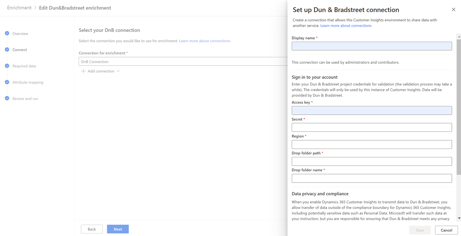Screen dimensions: 461x236
Task: Click the plus icon beside Add connection
Action: coord(83,71)
